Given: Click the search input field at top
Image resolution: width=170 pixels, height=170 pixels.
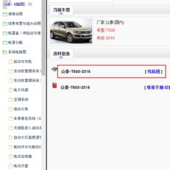Looking at the screenshot, I should [80, 1].
